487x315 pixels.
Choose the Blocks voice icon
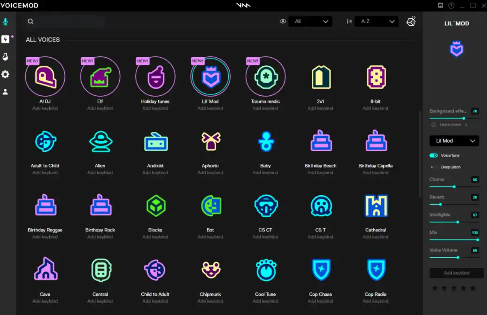click(155, 206)
